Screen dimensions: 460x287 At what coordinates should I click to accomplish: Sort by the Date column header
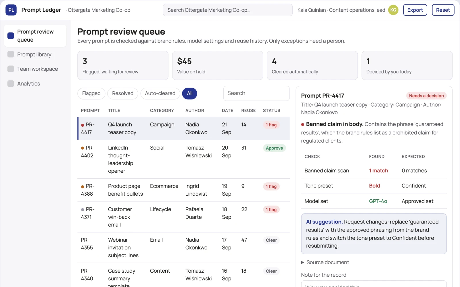[227, 111]
